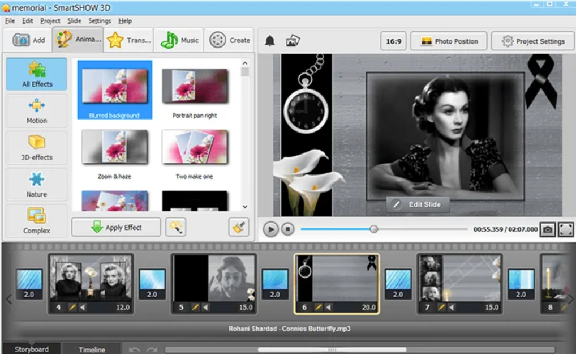The image size is (576, 354).
Task: Open the Settings menu
Action: tap(100, 20)
